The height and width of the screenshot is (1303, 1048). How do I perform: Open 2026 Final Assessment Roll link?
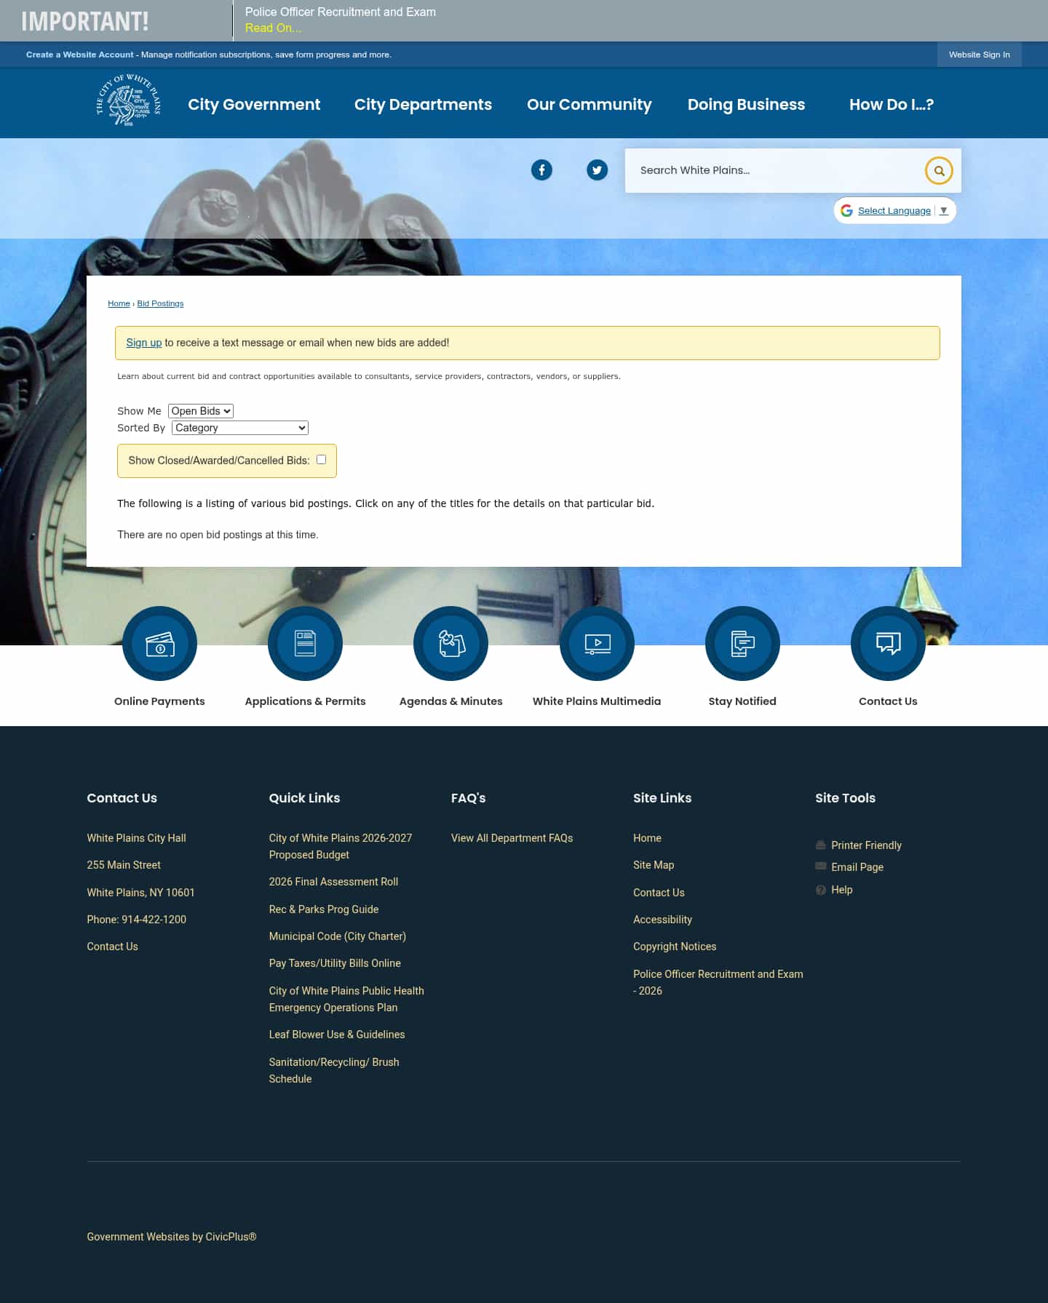(x=333, y=882)
